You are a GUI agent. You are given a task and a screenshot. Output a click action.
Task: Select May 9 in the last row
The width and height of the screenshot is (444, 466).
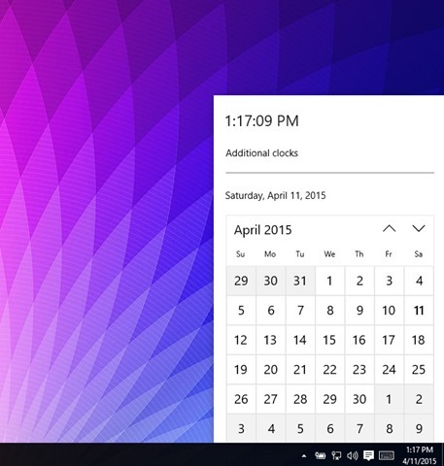point(419,428)
